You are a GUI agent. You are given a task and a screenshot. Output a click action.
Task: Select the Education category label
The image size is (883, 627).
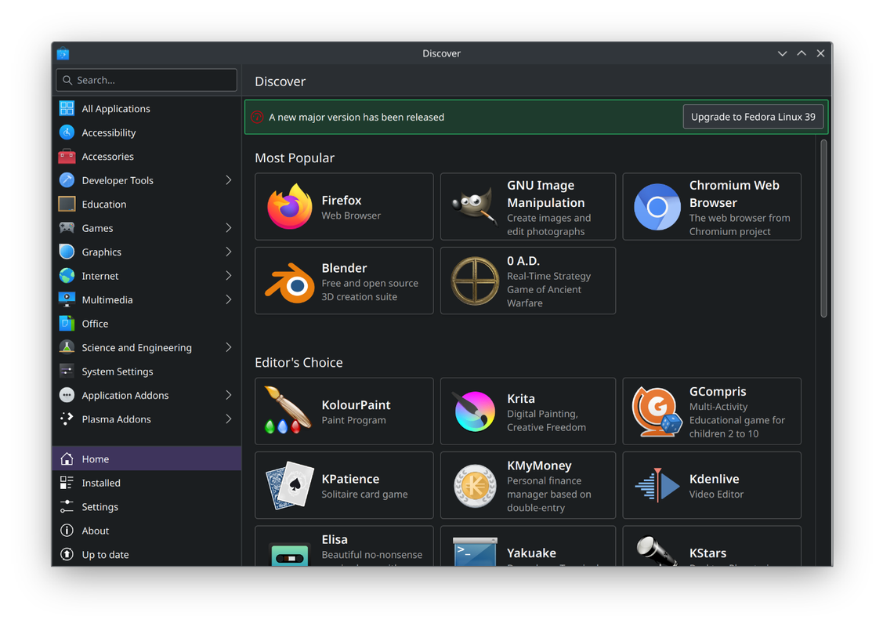click(x=104, y=204)
